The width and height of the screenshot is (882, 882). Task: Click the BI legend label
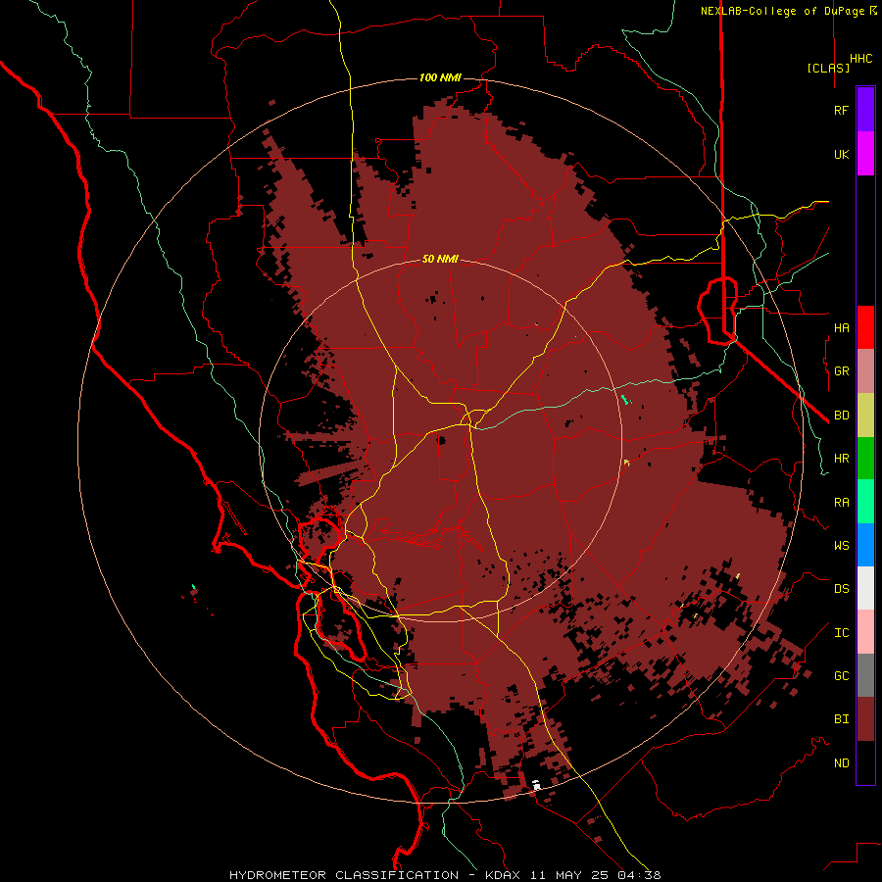pyautogui.click(x=842, y=719)
